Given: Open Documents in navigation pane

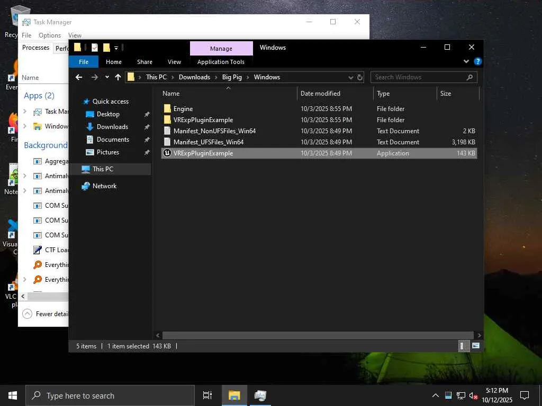Looking at the screenshot, I should 113,140.
